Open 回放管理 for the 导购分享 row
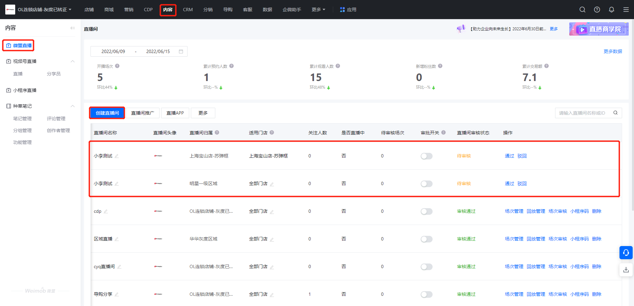Viewport: 634px width, 306px height. (x=536, y=294)
